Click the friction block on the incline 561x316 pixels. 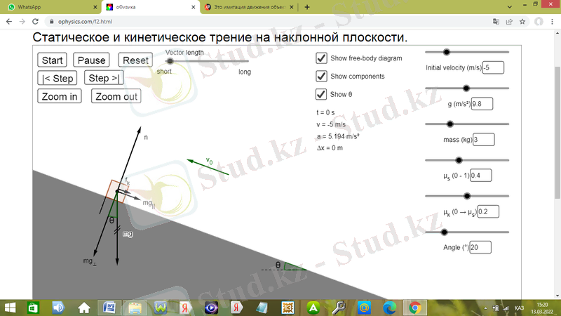coord(117,192)
